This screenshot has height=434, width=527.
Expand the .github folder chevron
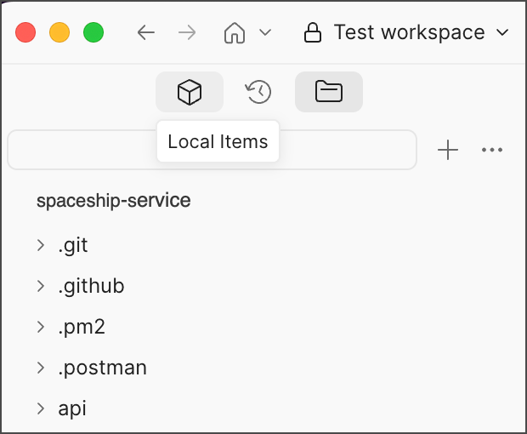click(40, 286)
